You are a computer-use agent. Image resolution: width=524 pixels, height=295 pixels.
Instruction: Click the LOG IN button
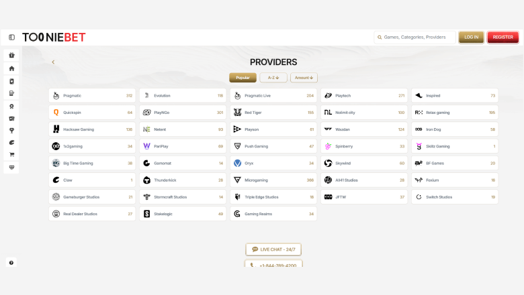(x=471, y=38)
